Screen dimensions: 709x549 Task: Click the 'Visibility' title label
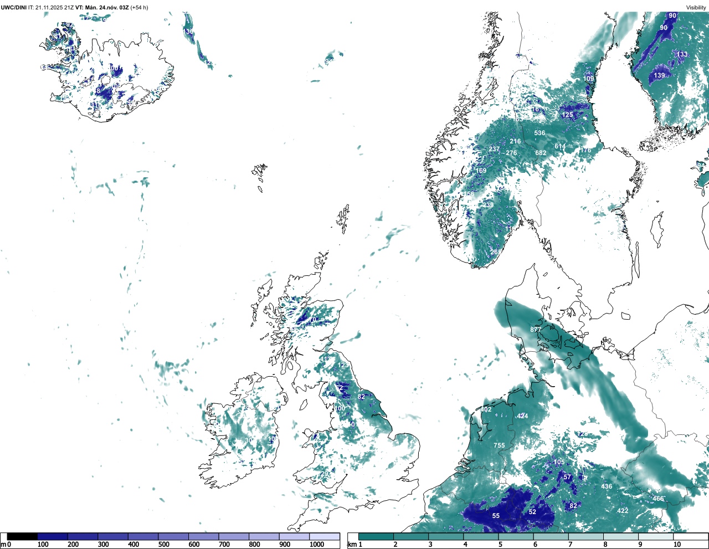(696, 7)
